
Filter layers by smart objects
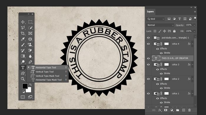[190, 19]
